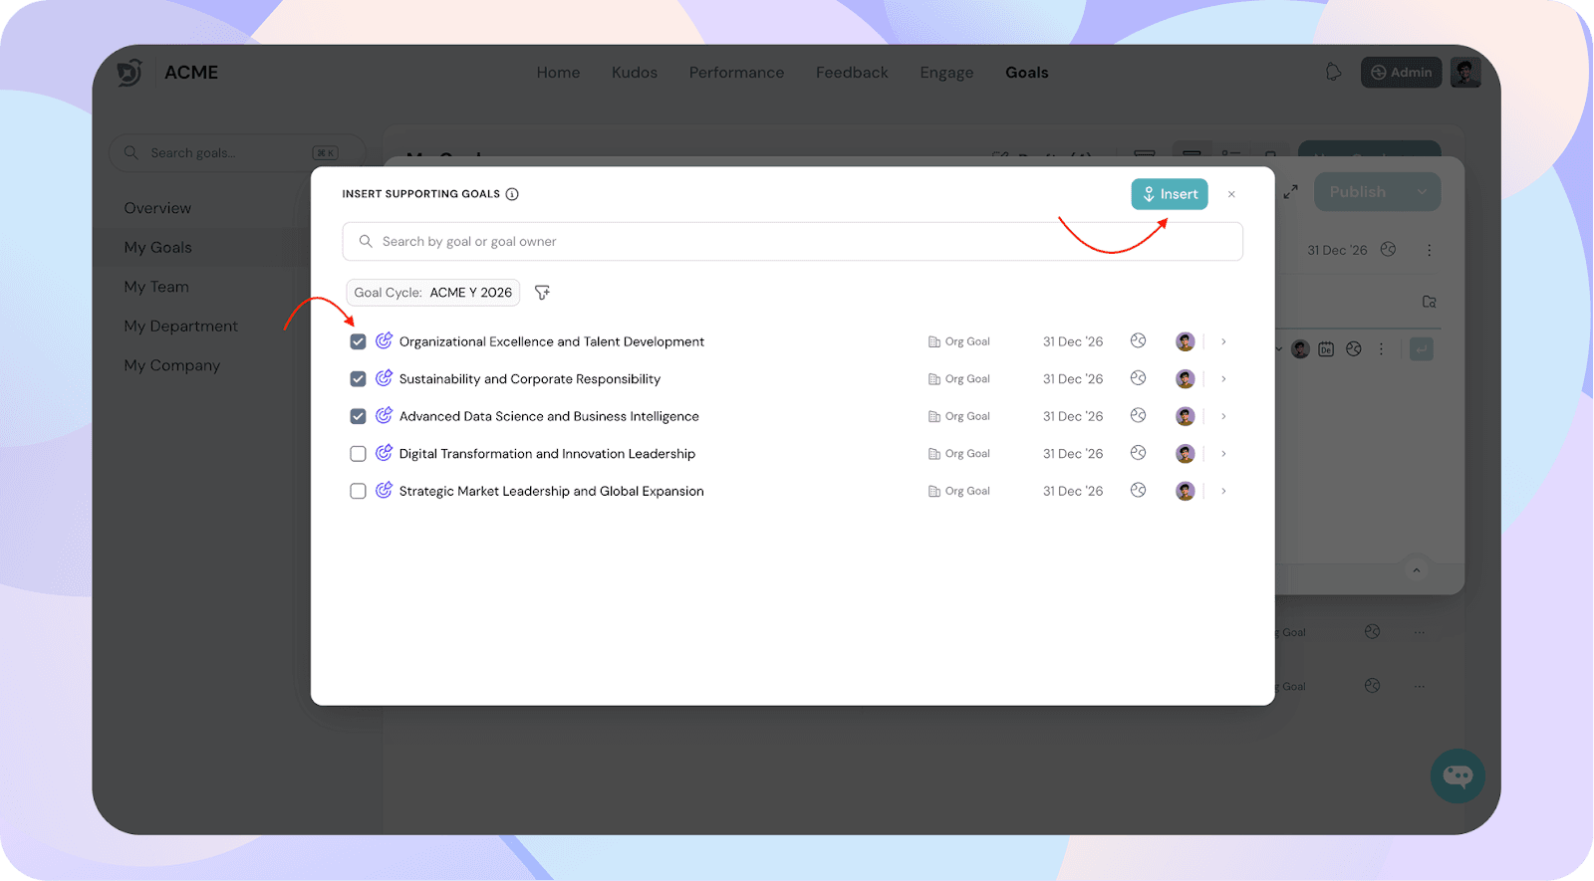Uncheck Organizational Excellence and Talent Development checkbox
Image resolution: width=1594 pixels, height=881 pixels.
point(358,341)
